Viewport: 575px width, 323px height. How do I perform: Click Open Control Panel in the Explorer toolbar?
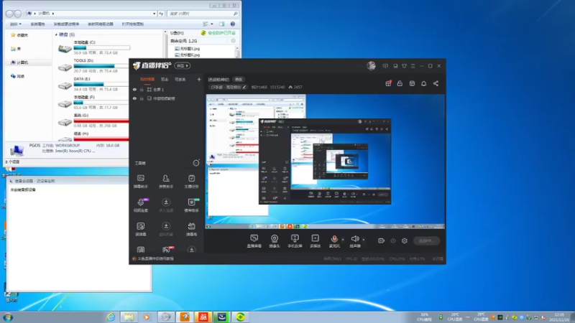coord(133,24)
